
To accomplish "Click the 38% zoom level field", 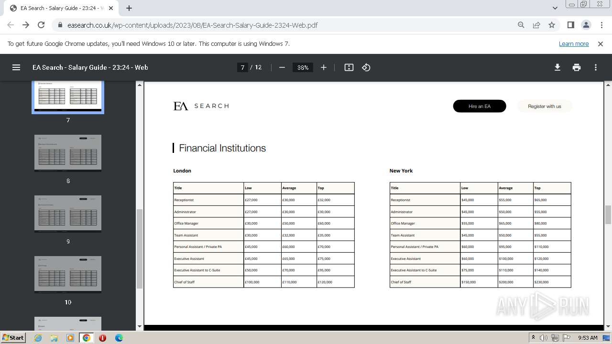I will click(303, 67).
